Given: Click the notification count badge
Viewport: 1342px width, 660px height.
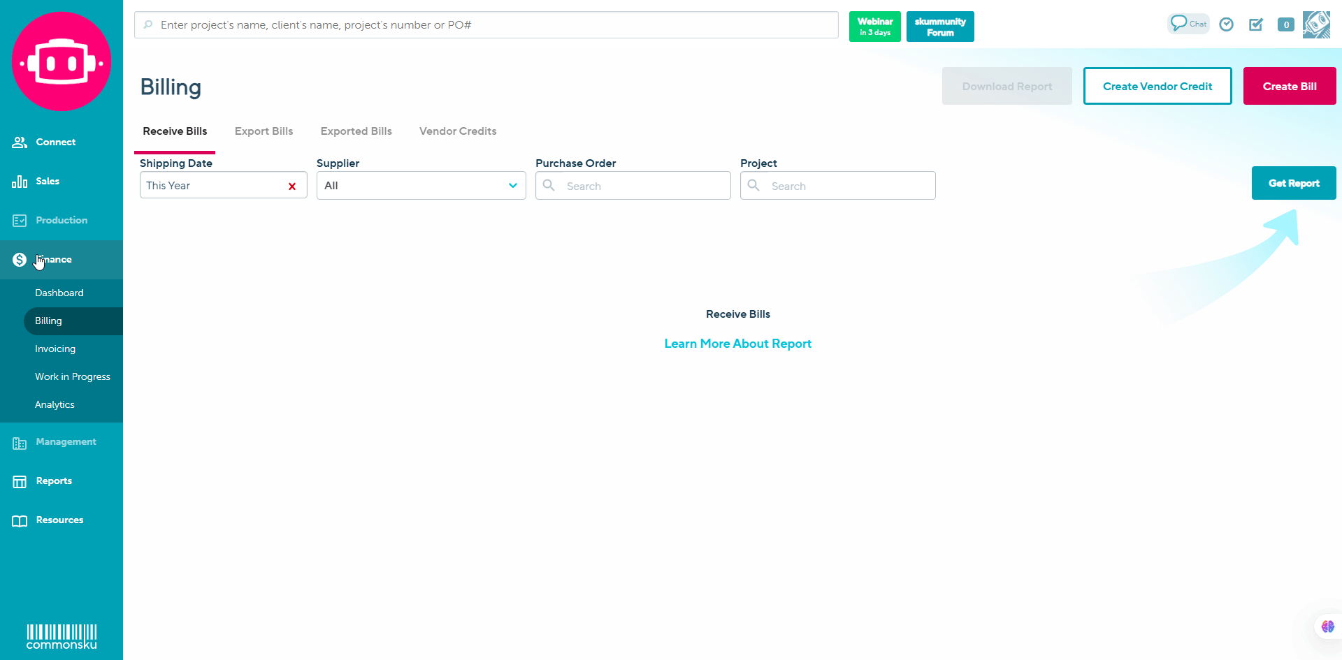Looking at the screenshot, I should pos(1285,25).
